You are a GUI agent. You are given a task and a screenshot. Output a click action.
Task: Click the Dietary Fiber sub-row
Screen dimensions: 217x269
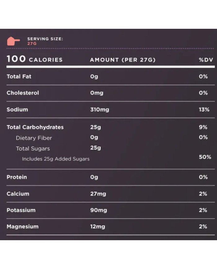34,138
